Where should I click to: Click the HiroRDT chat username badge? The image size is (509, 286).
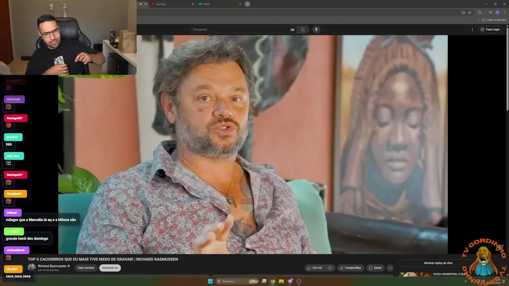(13, 269)
